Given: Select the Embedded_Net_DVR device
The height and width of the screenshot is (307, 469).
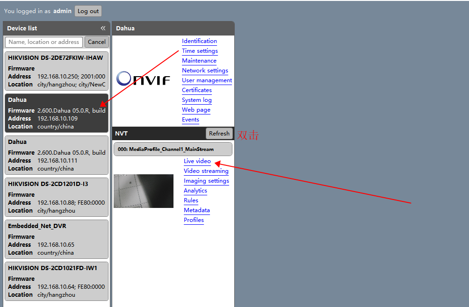Looking at the screenshot, I should coord(57,239).
